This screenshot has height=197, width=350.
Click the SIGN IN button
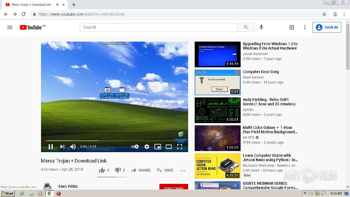[327, 27]
